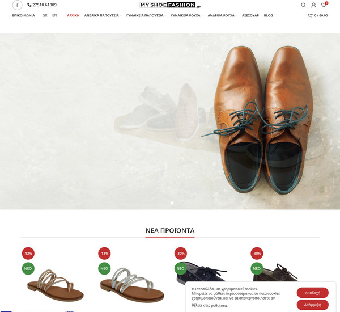The height and width of the screenshot is (312, 340).
Task: Click -30% badge on brown shoe
Action: click(257, 254)
